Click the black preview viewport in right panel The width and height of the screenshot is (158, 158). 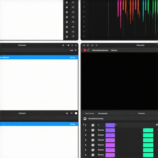tap(120, 81)
